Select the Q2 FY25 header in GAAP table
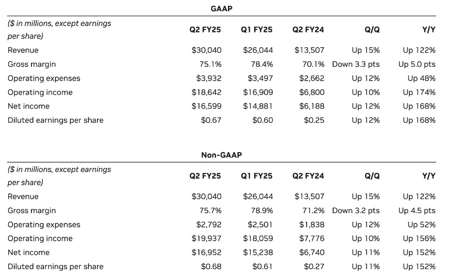Screen dimensions: 451x276 point(205,29)
